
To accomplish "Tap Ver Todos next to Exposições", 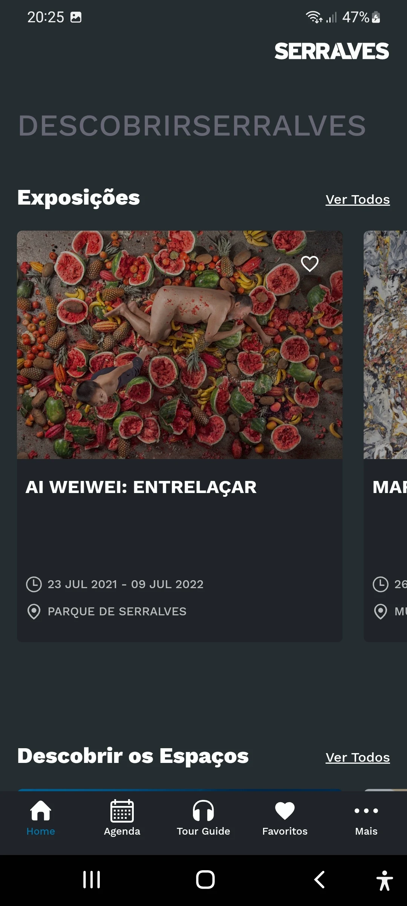I will pos(358,199).
